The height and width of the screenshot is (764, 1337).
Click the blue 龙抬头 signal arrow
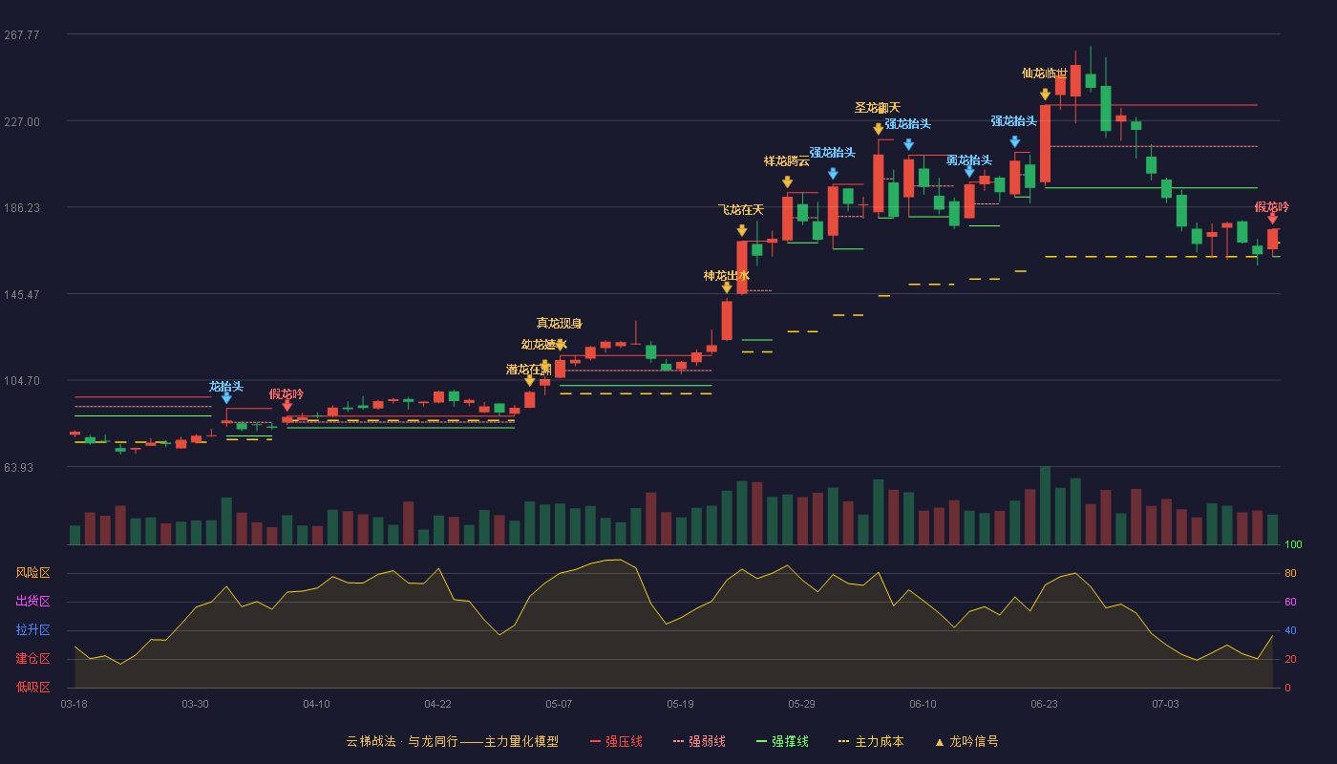226,398
